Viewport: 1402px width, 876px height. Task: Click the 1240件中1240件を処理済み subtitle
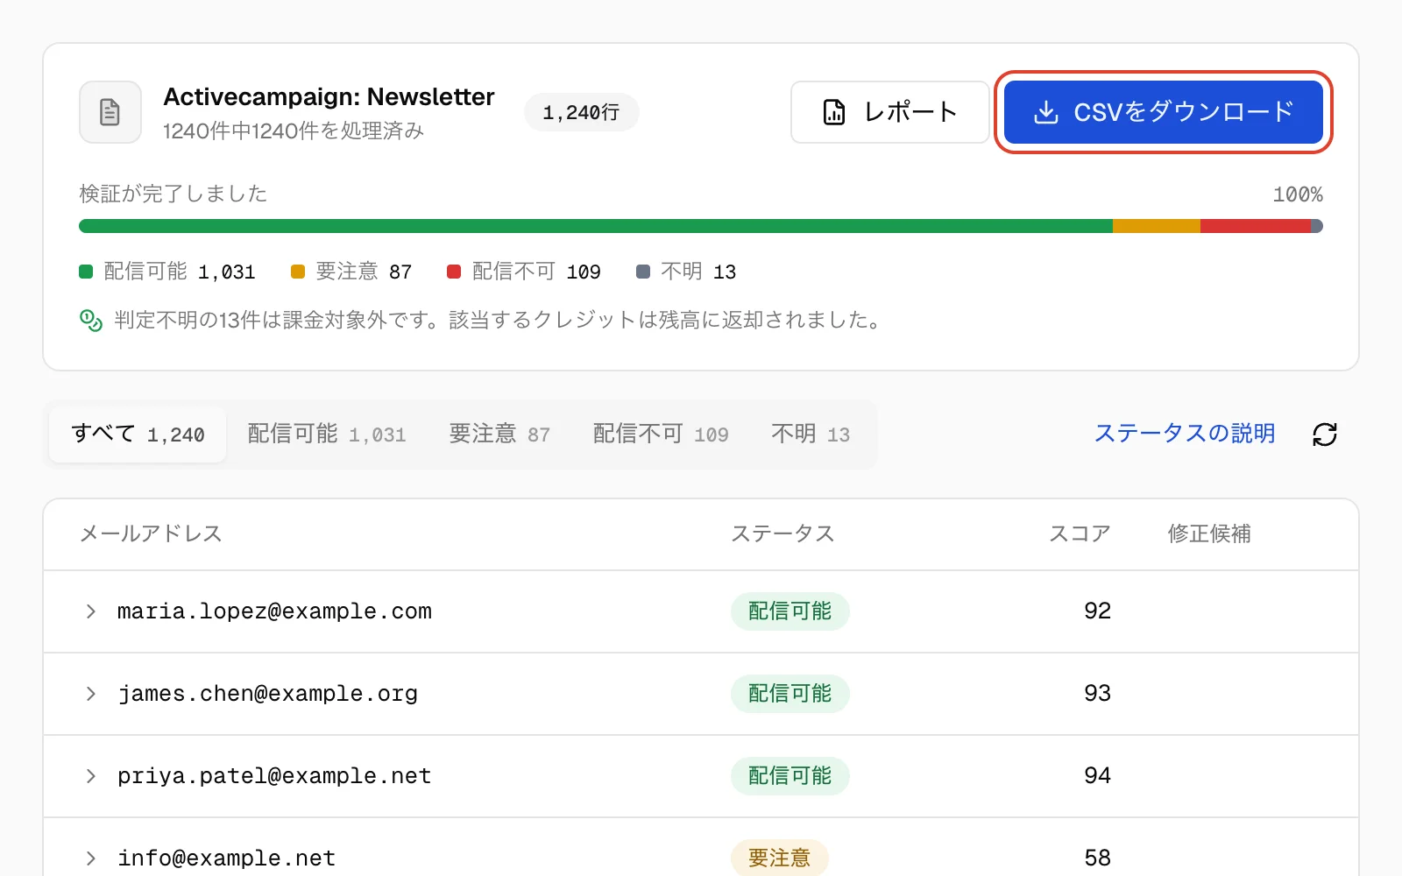point(294,131)
